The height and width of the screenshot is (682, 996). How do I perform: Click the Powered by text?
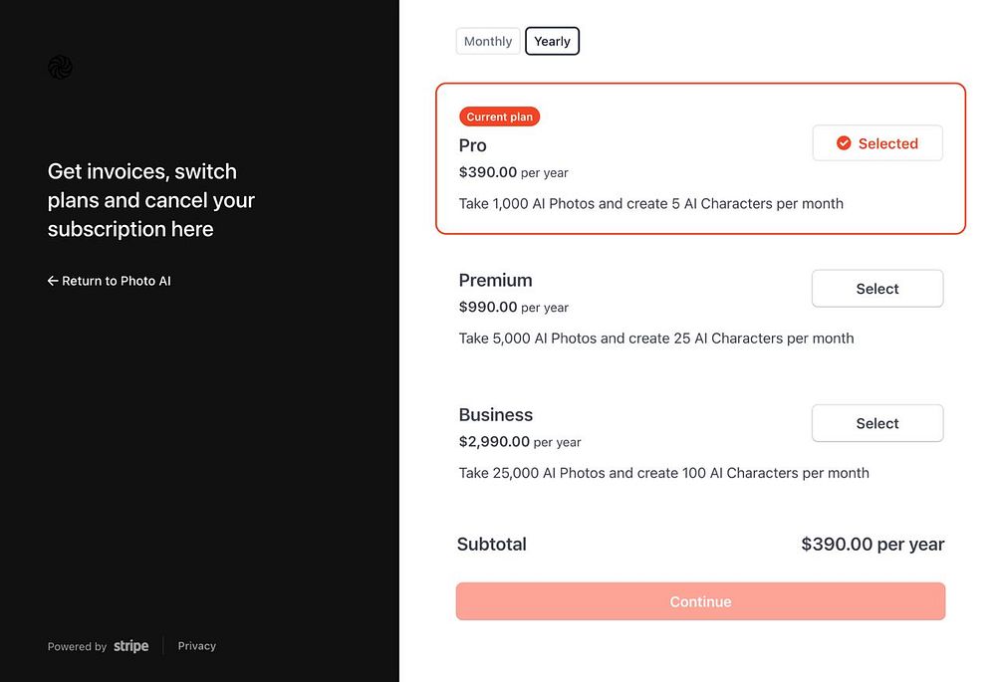(x=77, y=647)
